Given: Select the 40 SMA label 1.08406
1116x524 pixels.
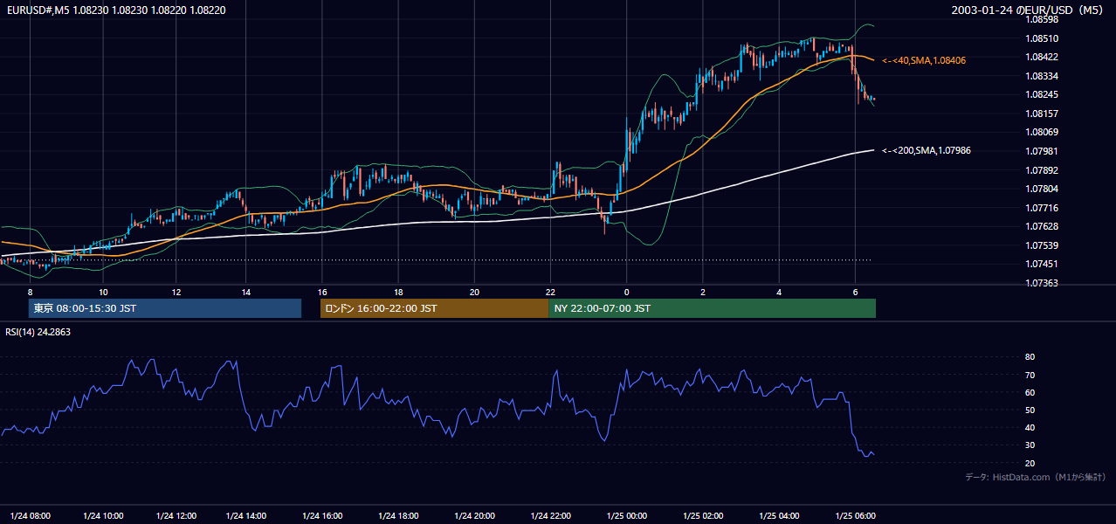Looking at the screenshot, I should point(924,60).
